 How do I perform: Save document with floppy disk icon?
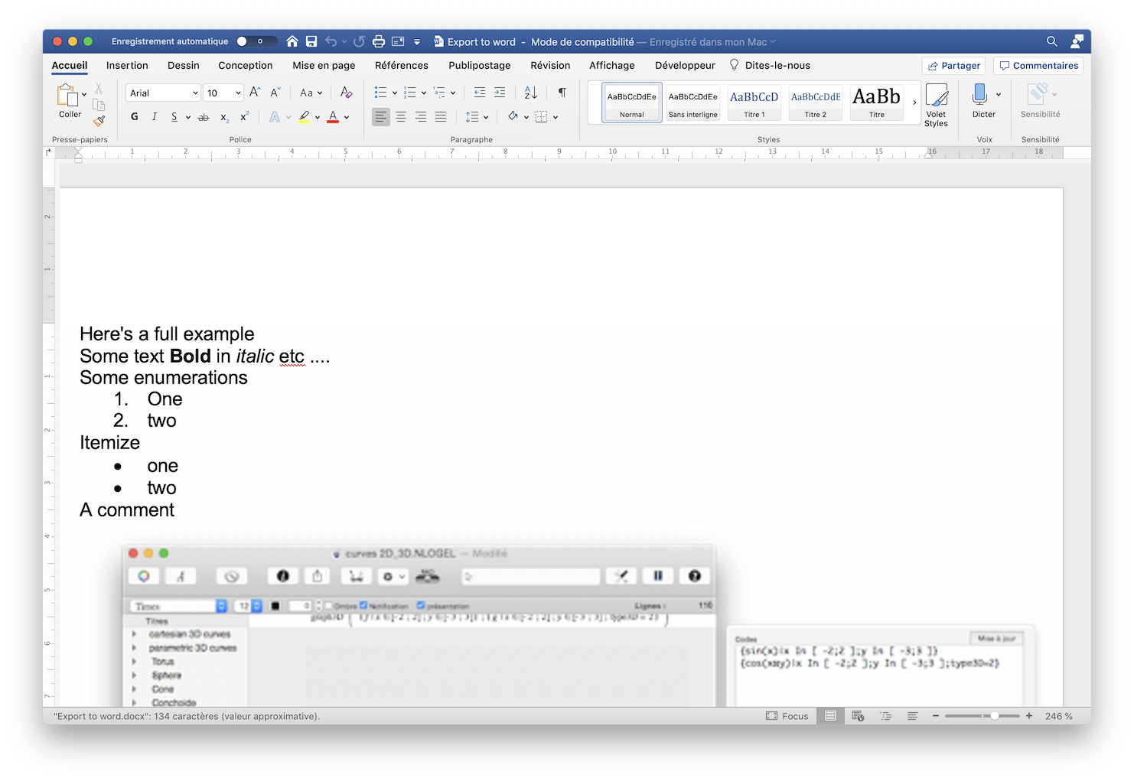(x=311, y=41)
